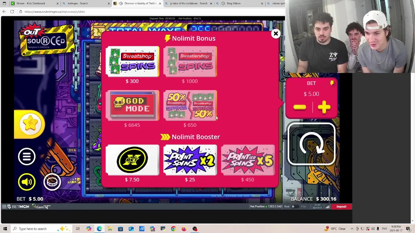Click the iGaming Ontario logo
Viewport: 415px width, 233px height.
click(x=41, y=206)
